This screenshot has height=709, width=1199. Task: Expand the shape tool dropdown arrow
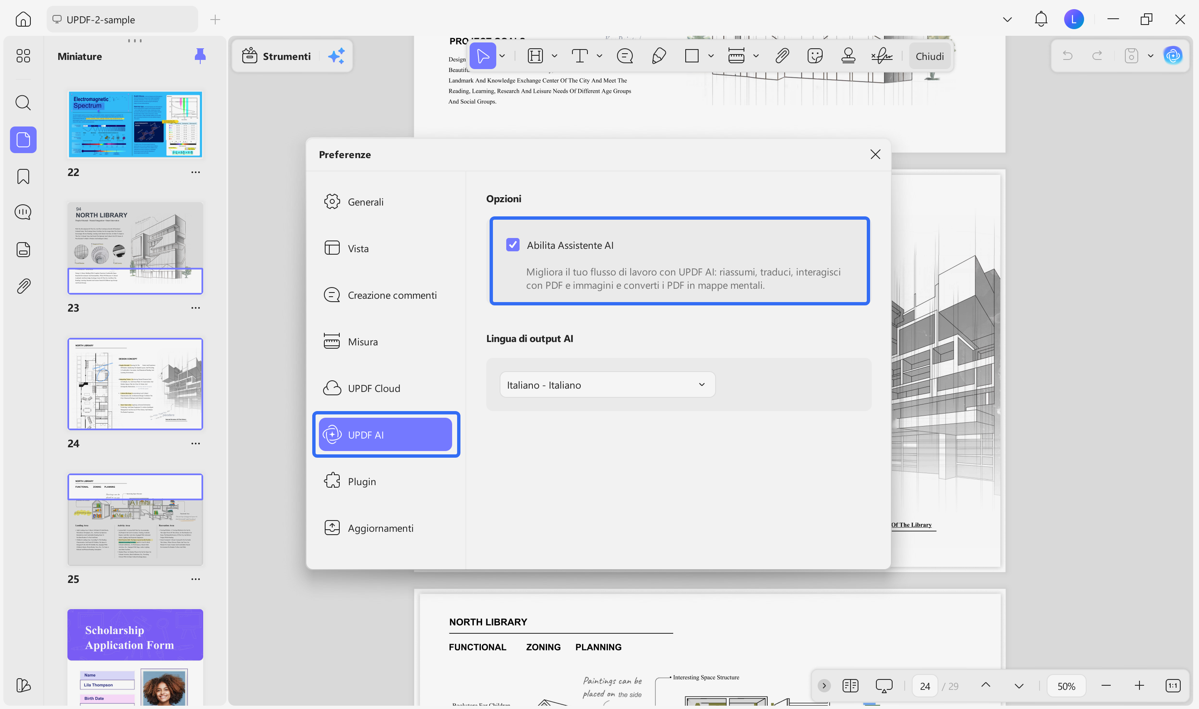(x=711, y=56)
